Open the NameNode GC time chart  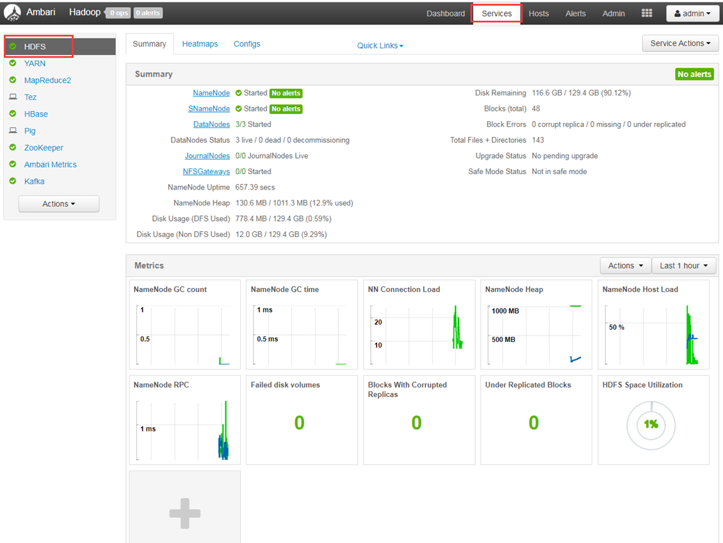[x=302, y=325]
